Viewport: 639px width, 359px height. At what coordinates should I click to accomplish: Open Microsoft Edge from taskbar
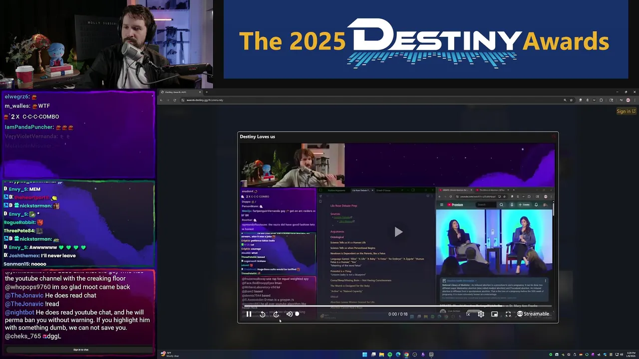pos(398,355)
